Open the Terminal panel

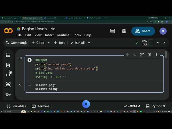[x=41, y=106]
